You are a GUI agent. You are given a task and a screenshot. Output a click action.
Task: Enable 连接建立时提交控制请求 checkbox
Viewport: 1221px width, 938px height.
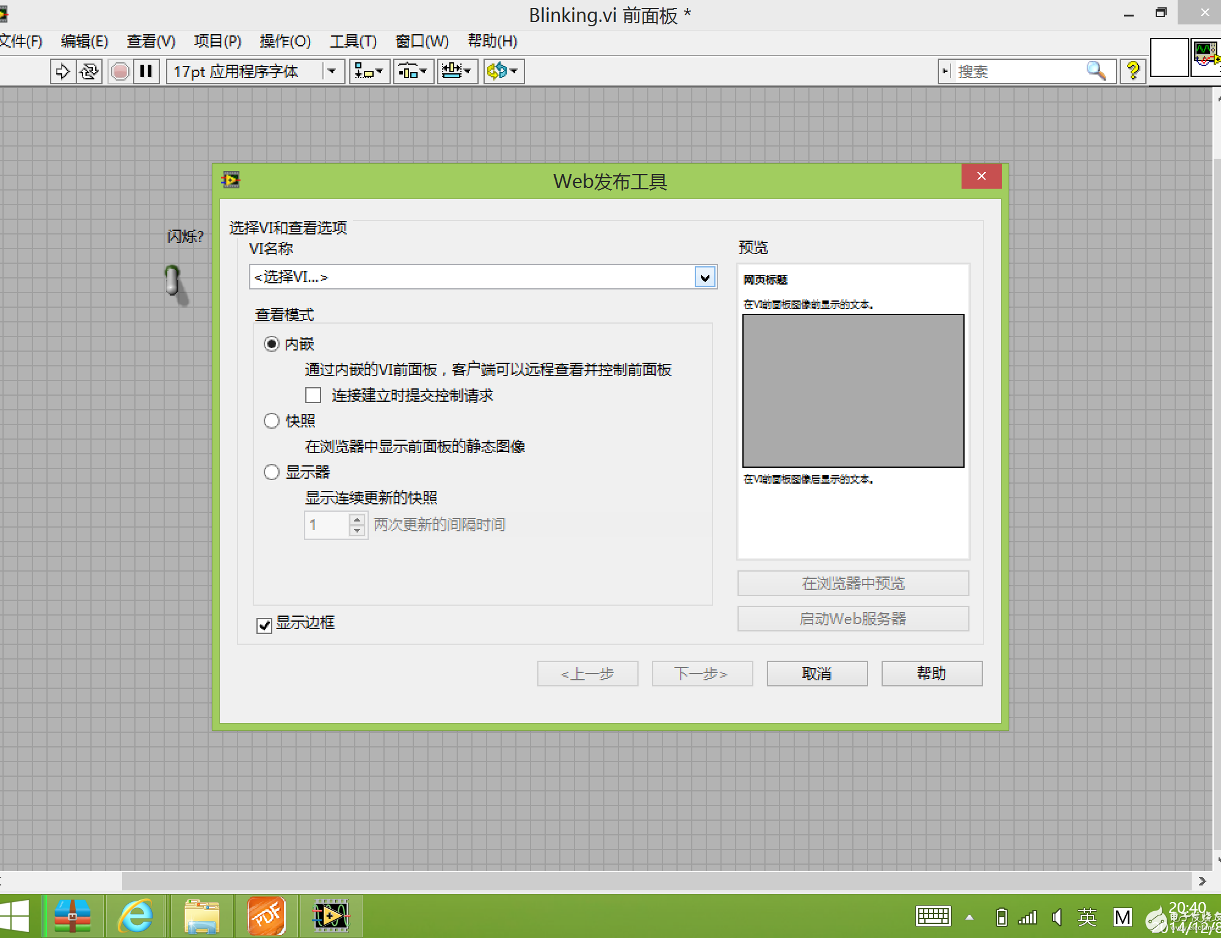click(x=313, y=395)
